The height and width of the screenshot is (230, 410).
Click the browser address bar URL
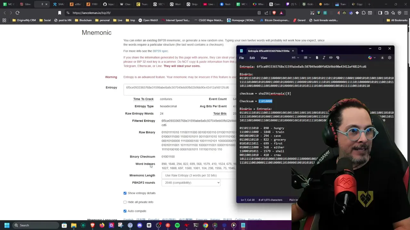[x=92, y=13]
